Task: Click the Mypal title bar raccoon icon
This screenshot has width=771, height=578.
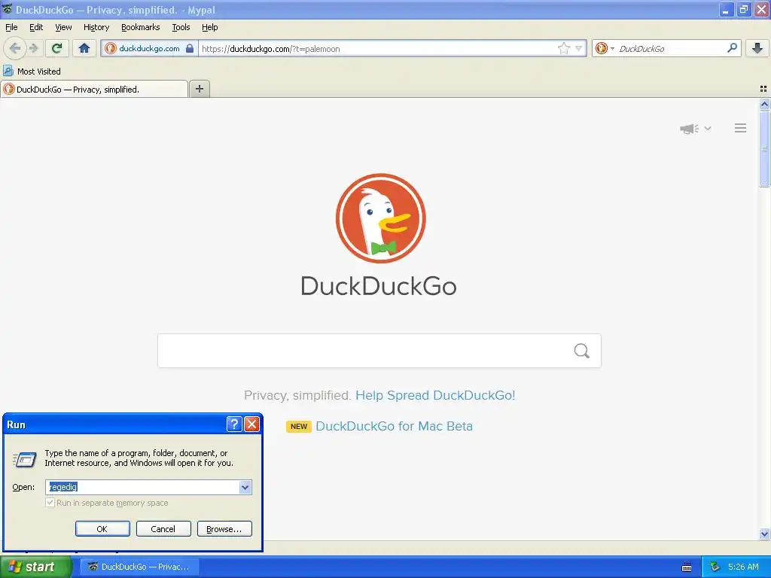Action: point(7,9)
